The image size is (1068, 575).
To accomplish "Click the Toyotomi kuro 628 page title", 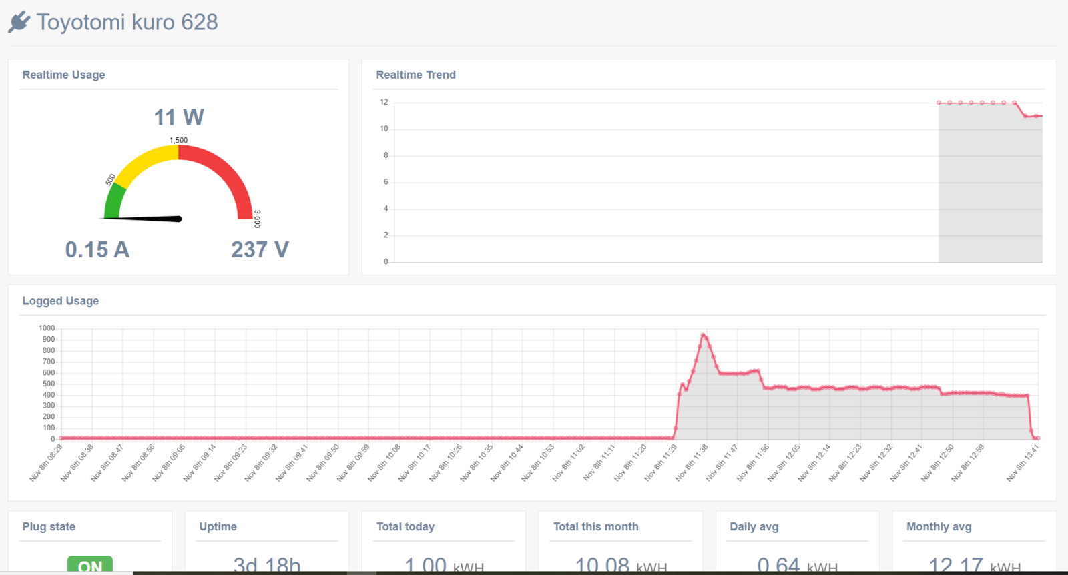I will 127,22.
